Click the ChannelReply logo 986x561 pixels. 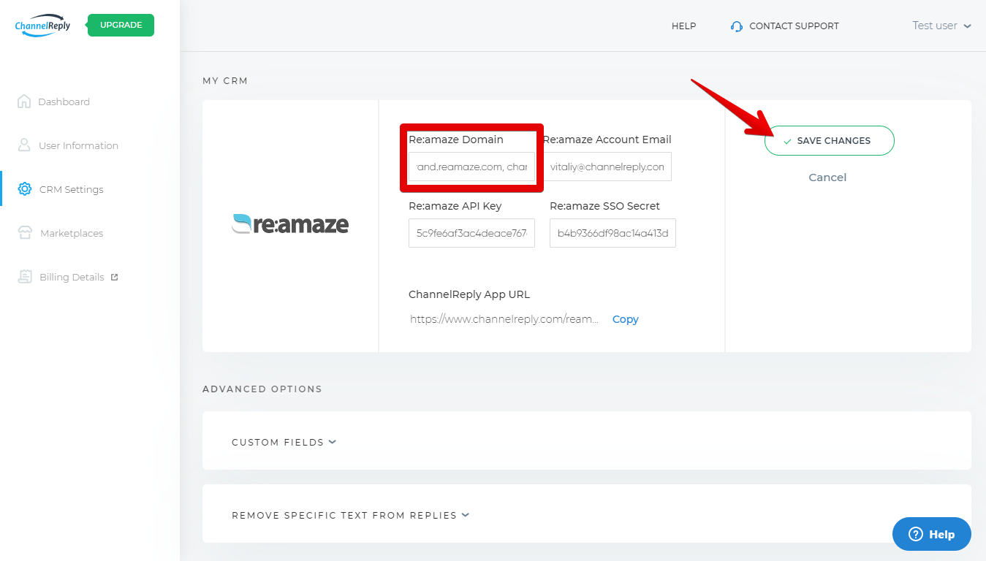(42, 26)
